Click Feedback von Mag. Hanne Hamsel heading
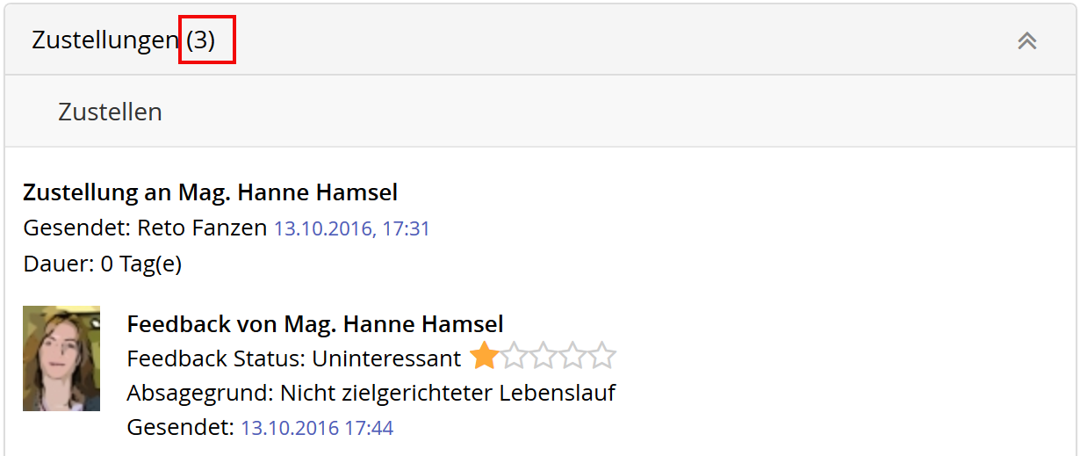This screenshot has height=456, width=1080. (x=315, y=324)
